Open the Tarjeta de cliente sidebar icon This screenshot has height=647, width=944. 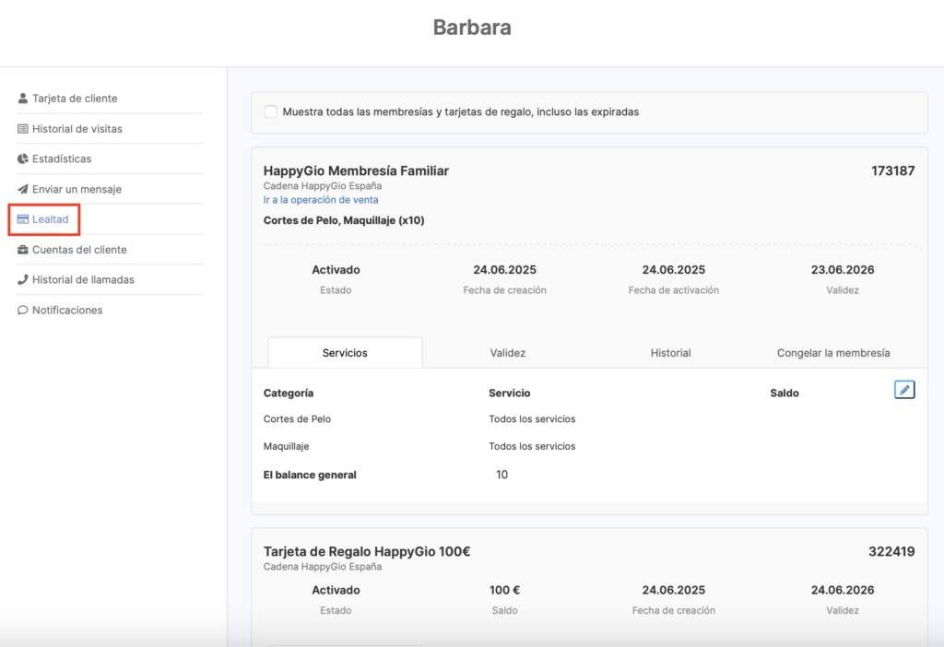click(23, 99)
